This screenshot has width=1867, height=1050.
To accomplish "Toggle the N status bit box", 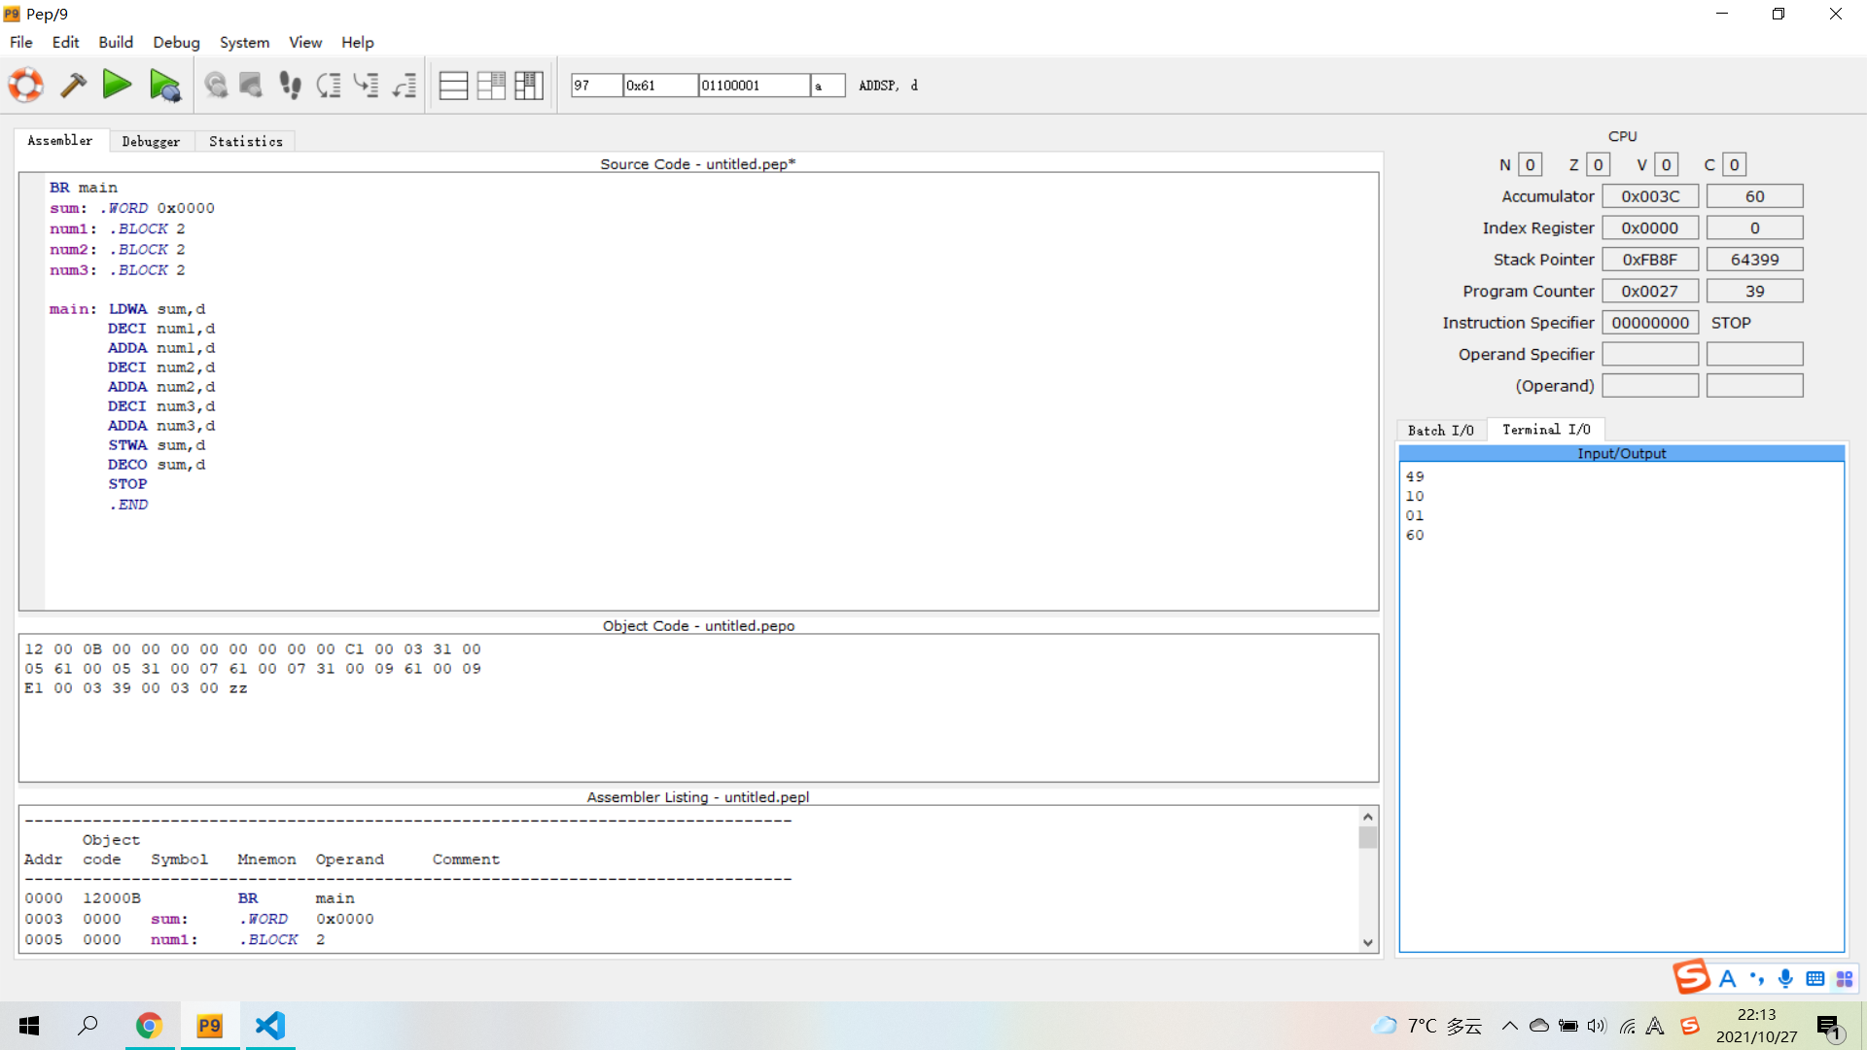I will tap(1530, 165).
